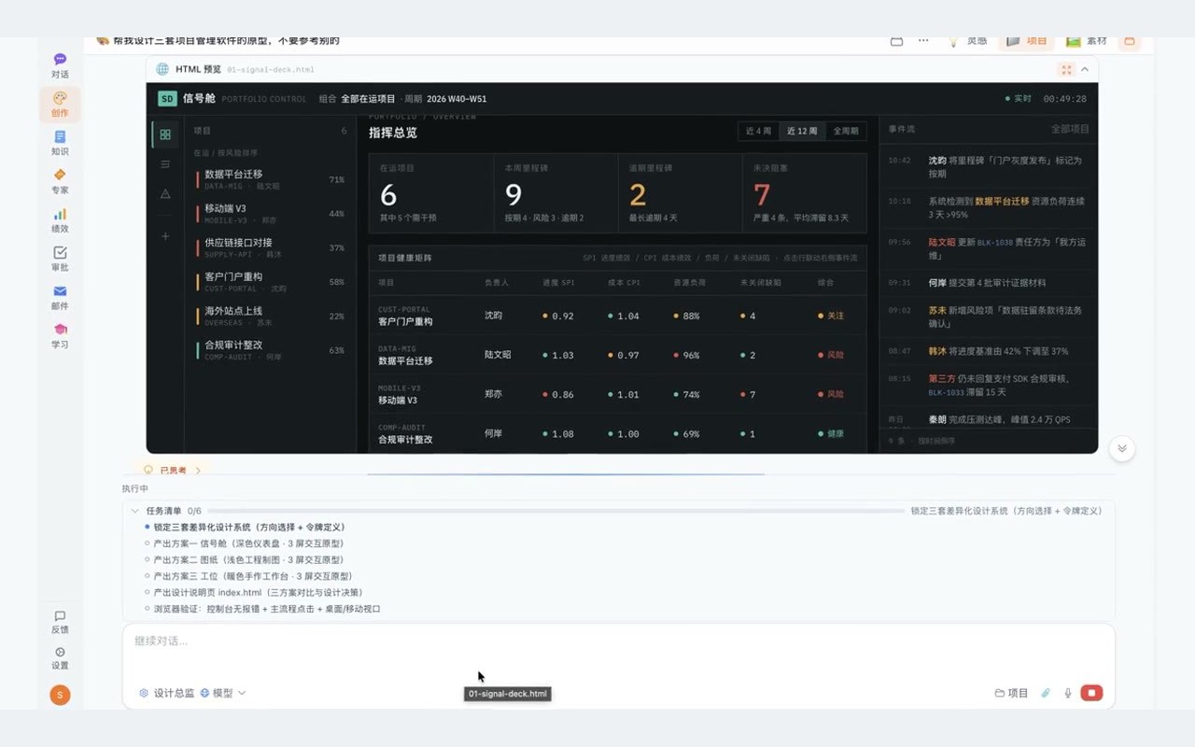
Task: Click the 全部项目 filter in event stream
Action: tap(1070, 129)
